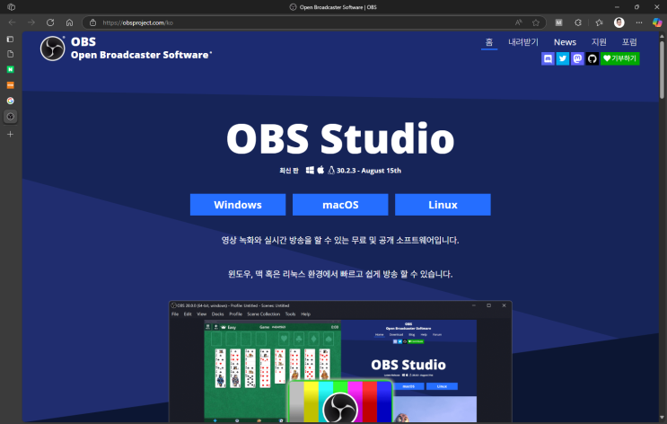Launch the Copilot sidebar
The height and width of the screenshot is (424, 667).
coord(657,22)
